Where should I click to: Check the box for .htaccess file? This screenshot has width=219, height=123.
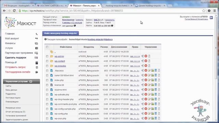47,71
